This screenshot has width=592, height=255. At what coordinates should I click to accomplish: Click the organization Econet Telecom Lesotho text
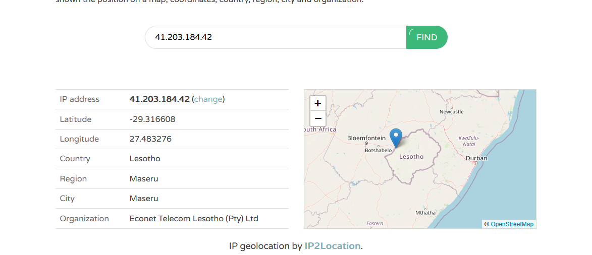(194, 219)
